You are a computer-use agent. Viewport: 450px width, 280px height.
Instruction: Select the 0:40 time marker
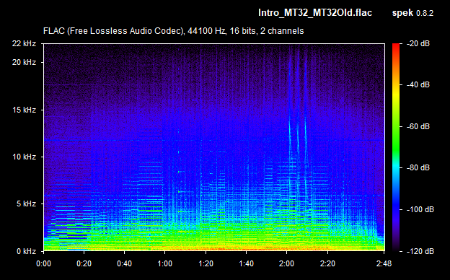pyautogui.click(x=125, y=263)
